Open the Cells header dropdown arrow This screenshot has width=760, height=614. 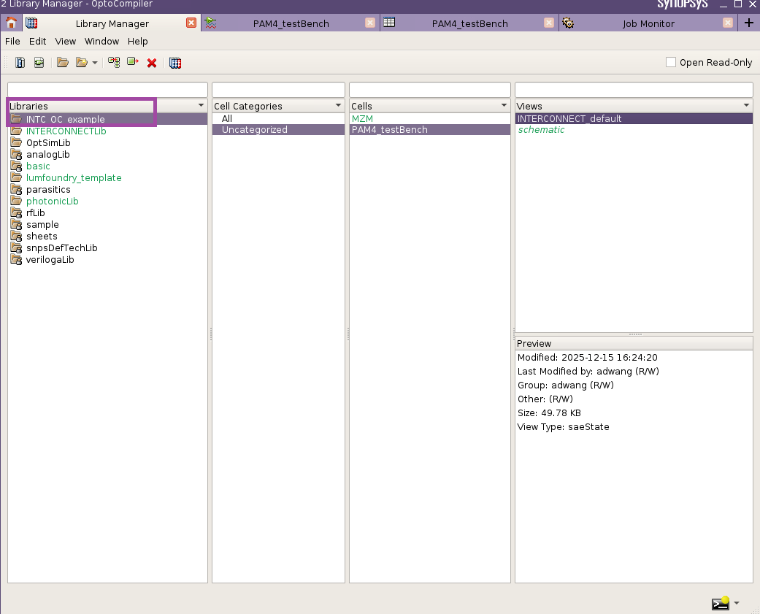[504, 105]
